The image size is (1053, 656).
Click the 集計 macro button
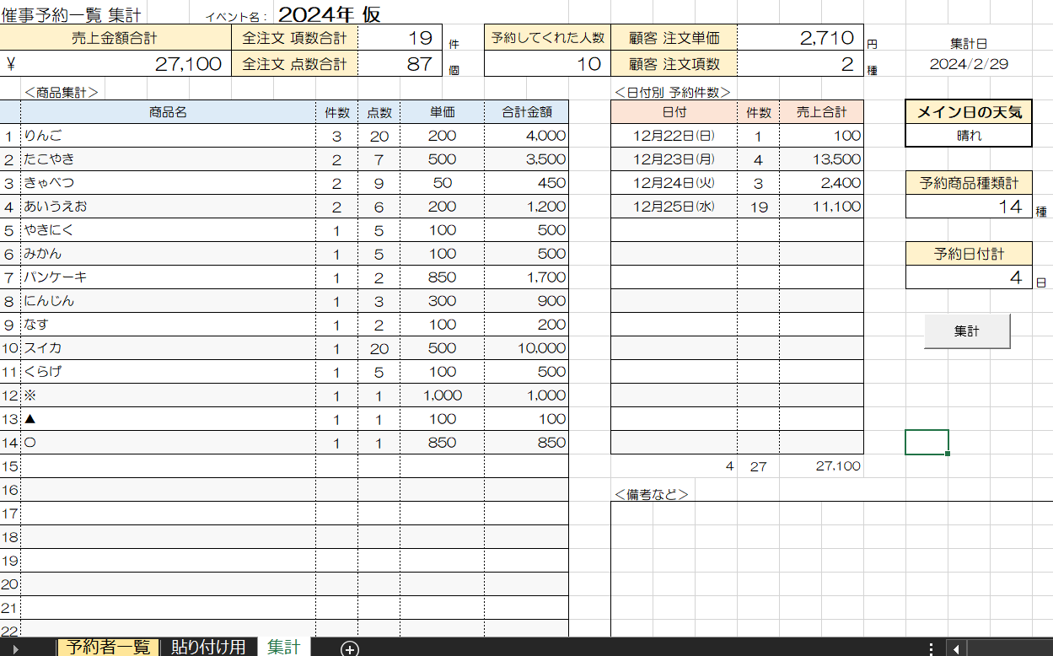[x=967, y=331]
